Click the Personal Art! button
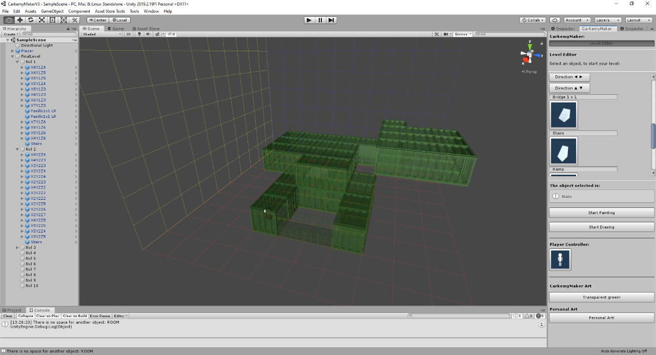 pos(602,318)
